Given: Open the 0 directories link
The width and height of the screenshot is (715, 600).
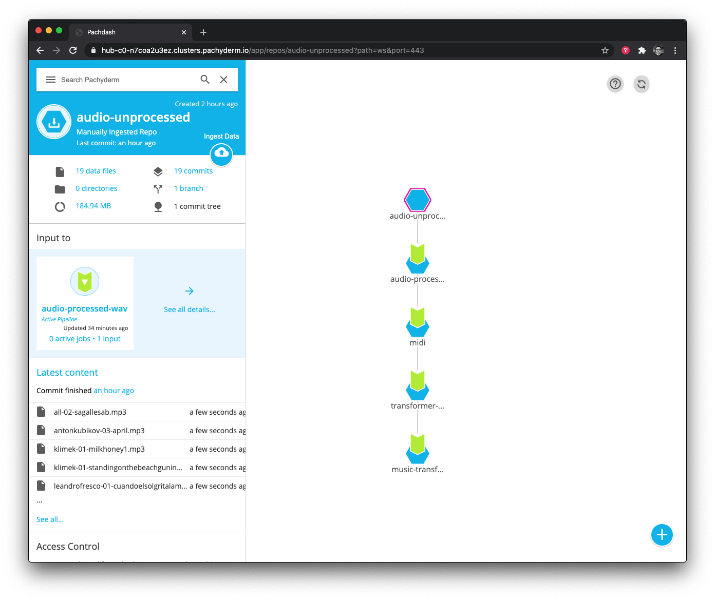Looking at the screenshot, I should coord(97,188).
